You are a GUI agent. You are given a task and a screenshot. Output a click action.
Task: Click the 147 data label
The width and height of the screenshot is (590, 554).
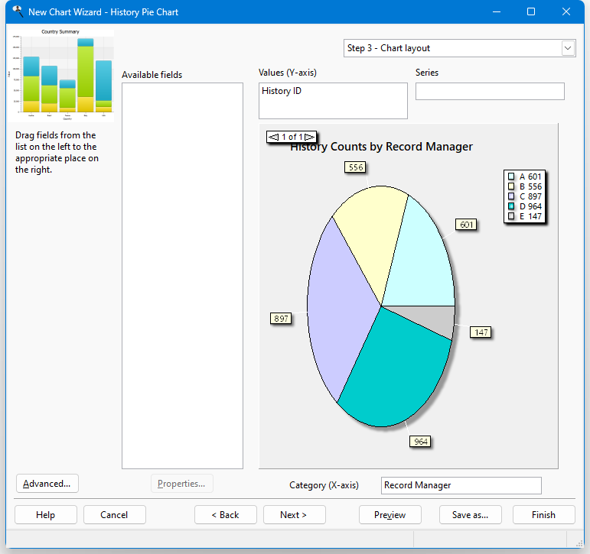pyautogui.click(x=481, y=332)
